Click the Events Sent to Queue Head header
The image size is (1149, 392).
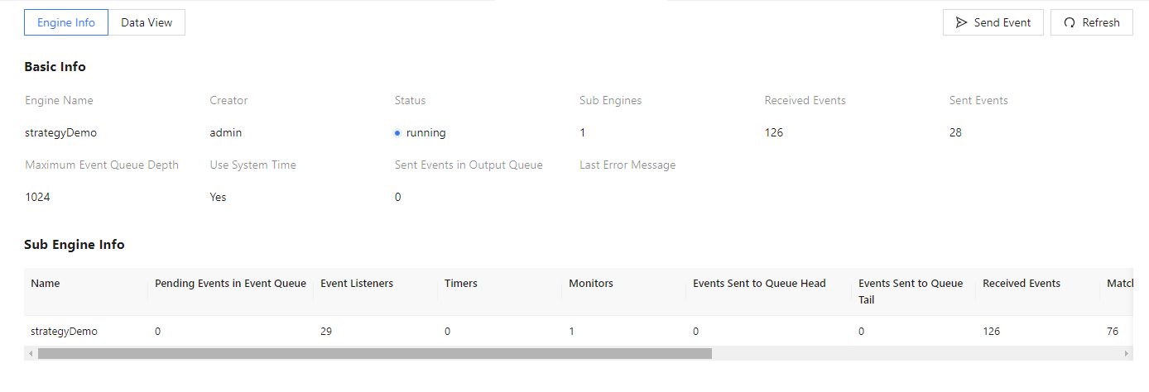point(759,284)
